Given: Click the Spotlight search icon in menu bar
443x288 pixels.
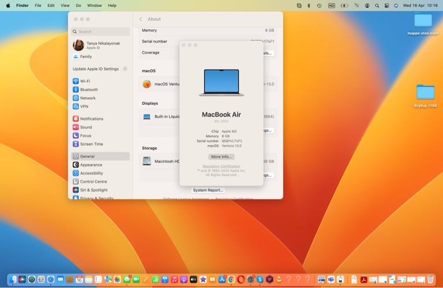Looking at the screenshot, I should 377,5.
